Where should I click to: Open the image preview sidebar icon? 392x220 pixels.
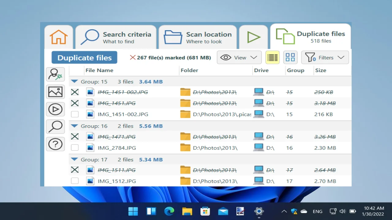[x=55, y=92]
